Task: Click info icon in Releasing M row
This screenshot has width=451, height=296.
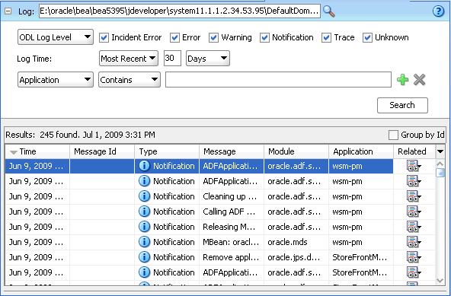Action: tap(144, 227)
